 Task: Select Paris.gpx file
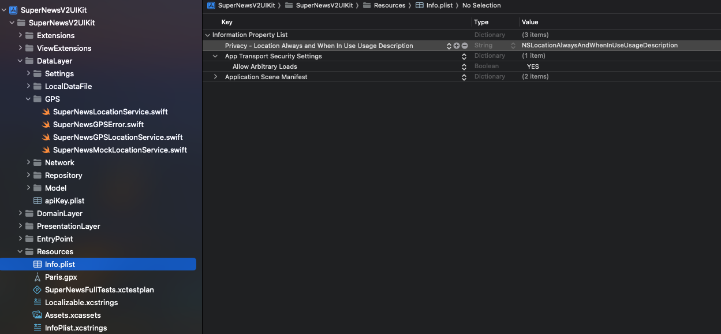click(x=61, y=277)
